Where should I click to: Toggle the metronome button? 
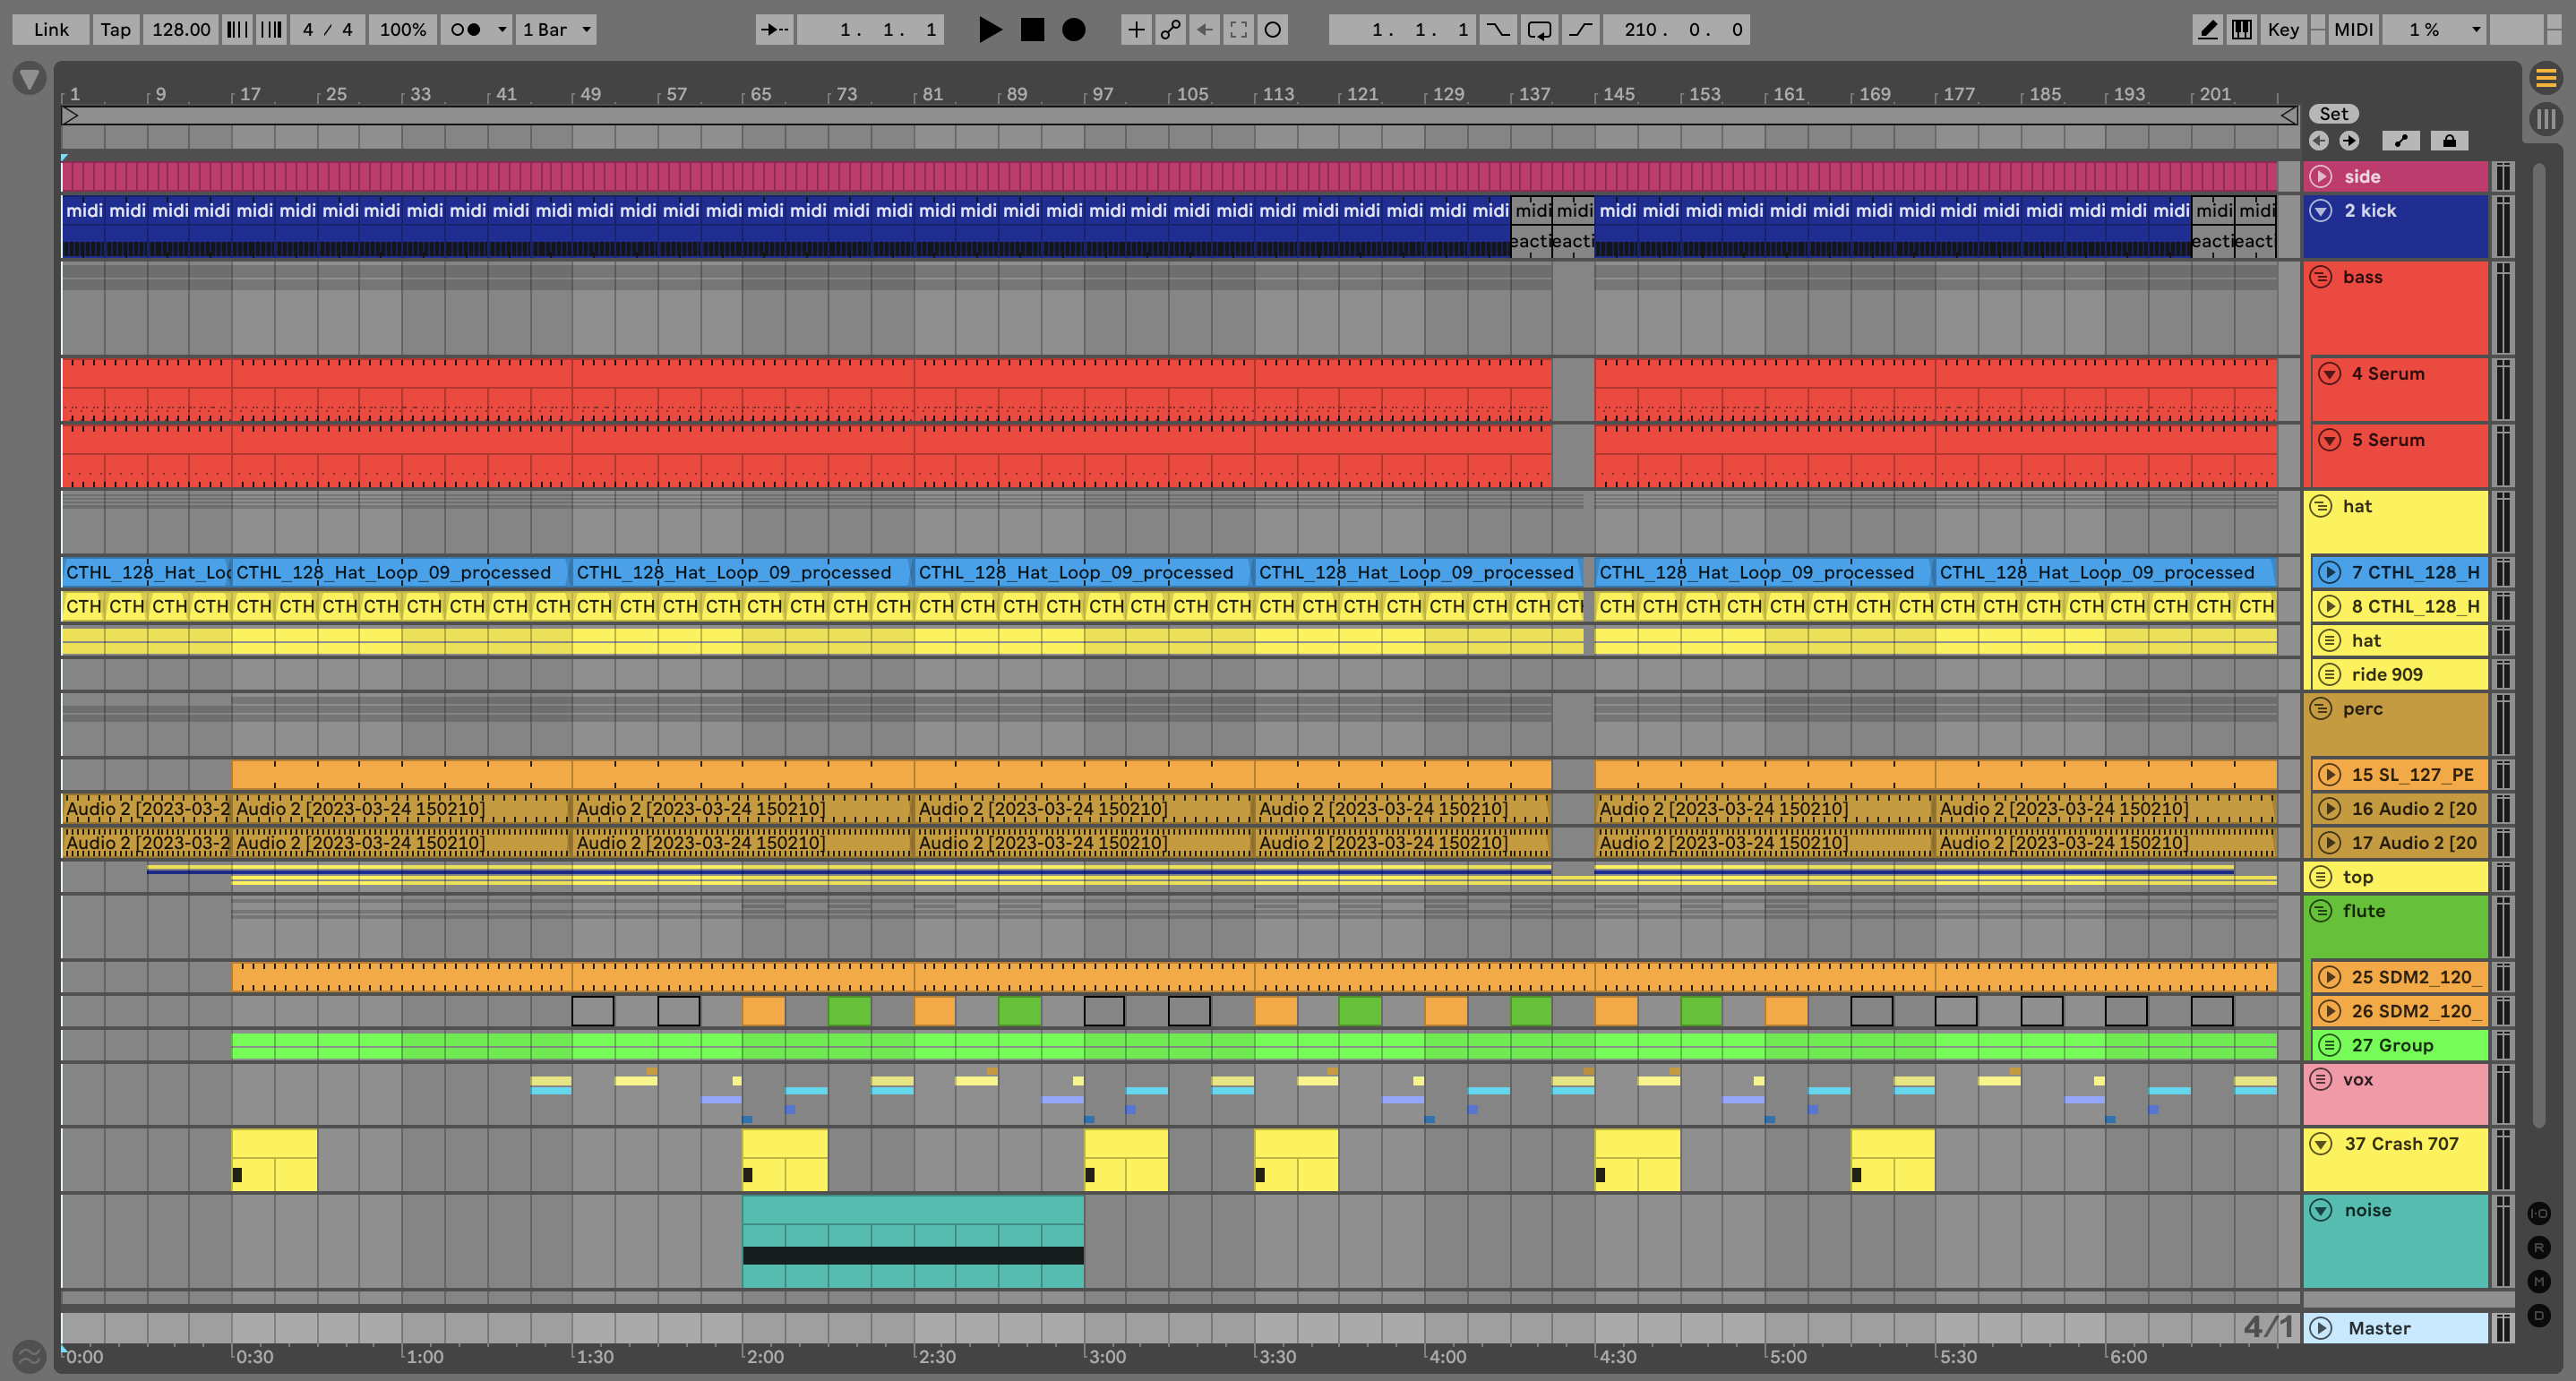tap(466, 29)
